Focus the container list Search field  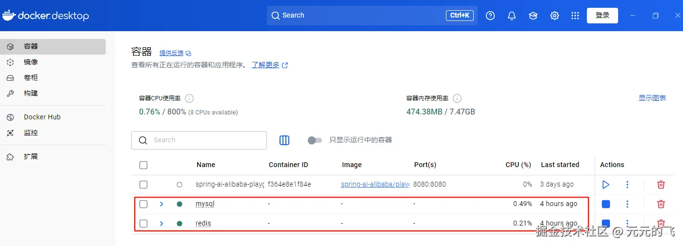point(199,140)
